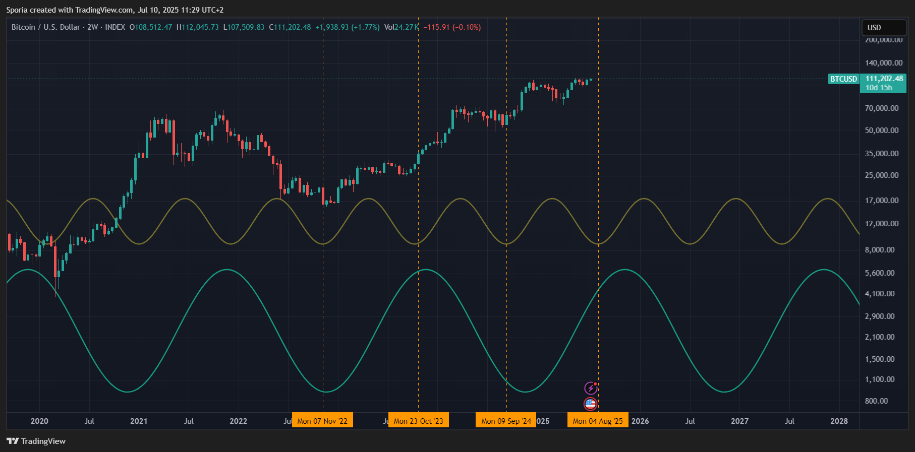Image resolution: width=915 pixels, height=452 pixels.
Task: Click the low value L107,509.83
Action: point(244,27)
